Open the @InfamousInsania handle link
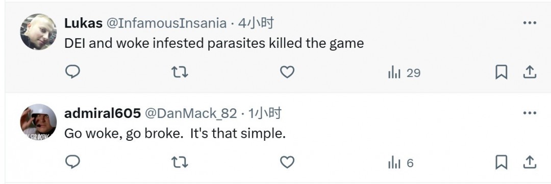Viewport: 551px width, 184px height. [166, 23]
